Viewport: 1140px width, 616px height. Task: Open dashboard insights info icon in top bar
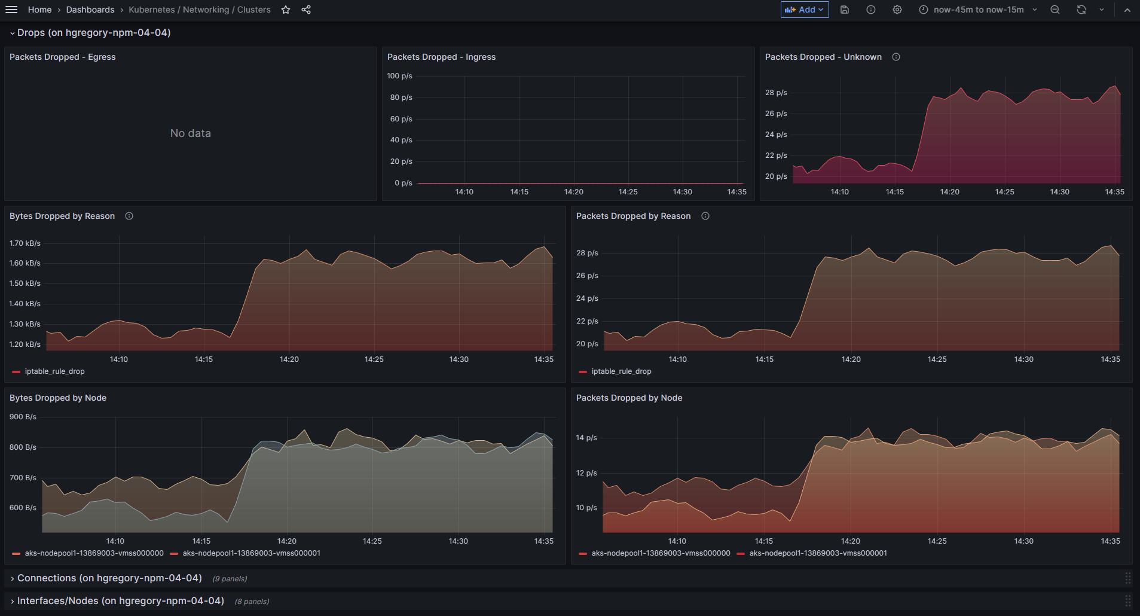pos(871,10)
